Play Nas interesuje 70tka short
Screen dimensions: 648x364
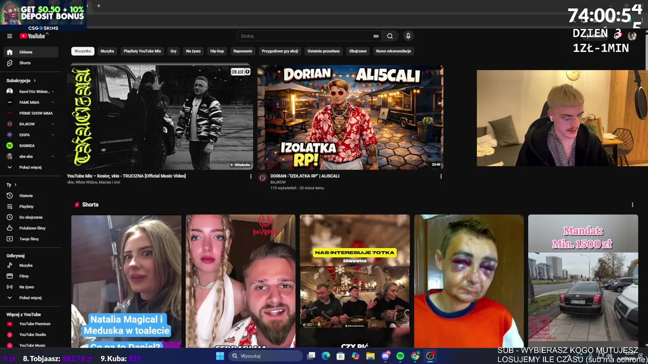tap(355, 281)
